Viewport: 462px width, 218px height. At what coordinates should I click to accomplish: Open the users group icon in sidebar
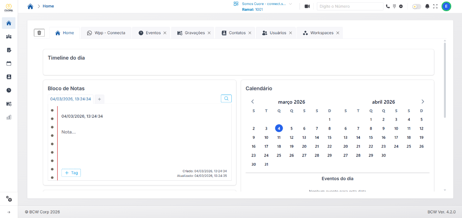click(9, 37)
